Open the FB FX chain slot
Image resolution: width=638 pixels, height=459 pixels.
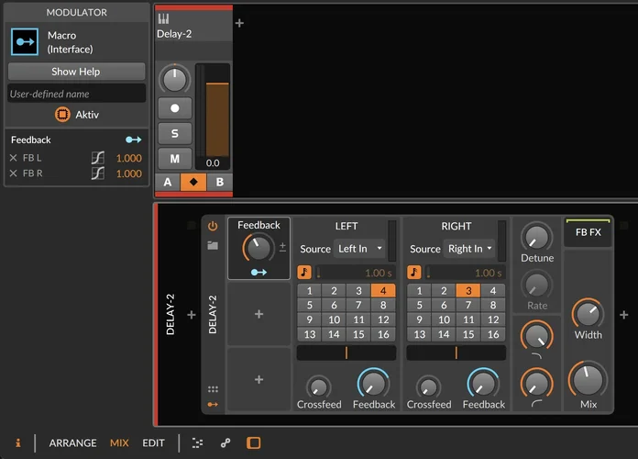pos(588,232)
